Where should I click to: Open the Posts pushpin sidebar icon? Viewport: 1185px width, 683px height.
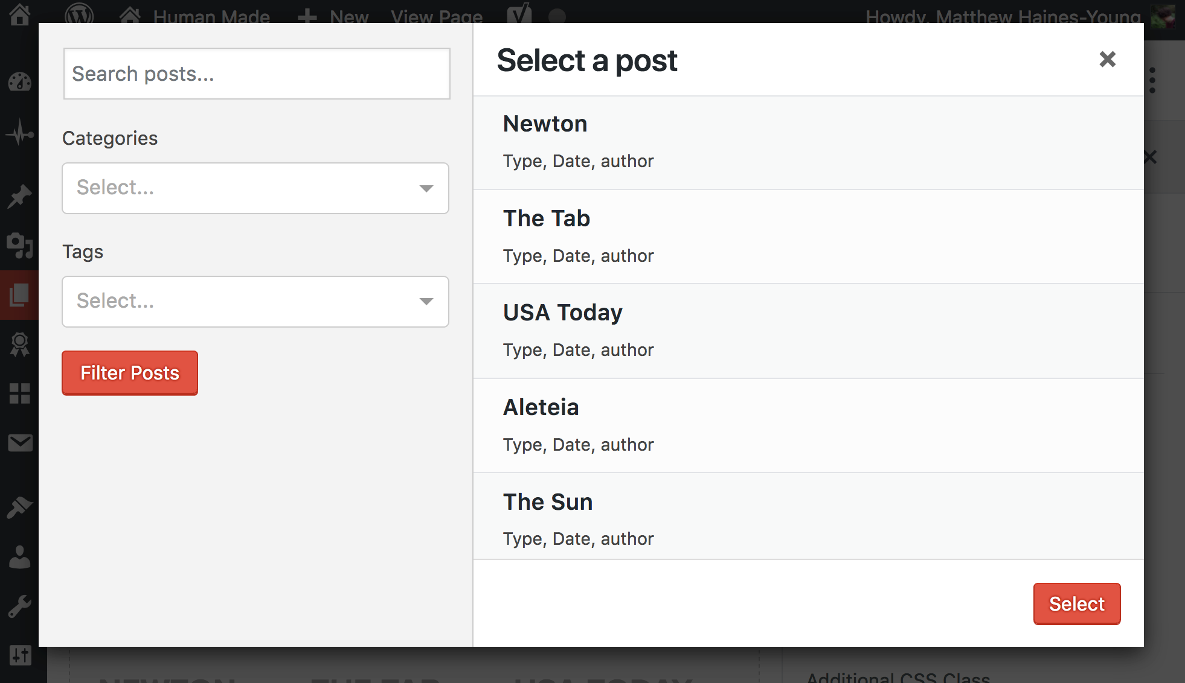pos(19,196)
